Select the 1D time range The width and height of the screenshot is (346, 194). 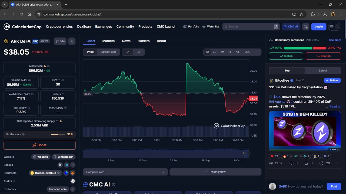point(207,52)
